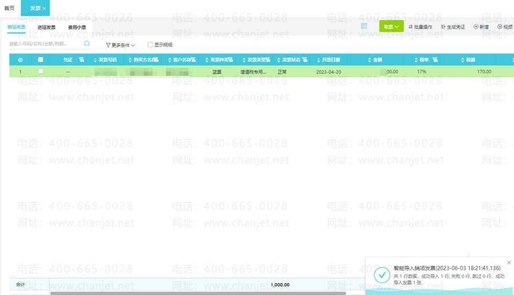Click the 新增 button
Screen dimensions: 514x295
(481, 27)
